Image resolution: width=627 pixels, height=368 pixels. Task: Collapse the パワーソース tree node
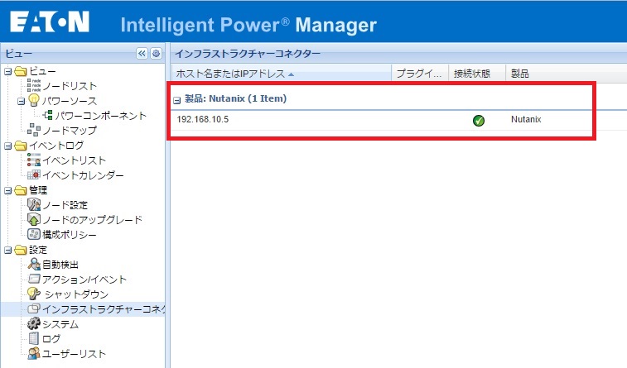click(x=21, y=102)
